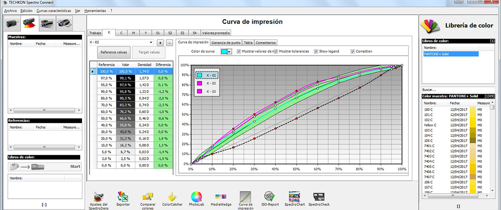Click the Reference values button
Image resolution: width=501 pixels, height=210 pixels.
[114, 52]
